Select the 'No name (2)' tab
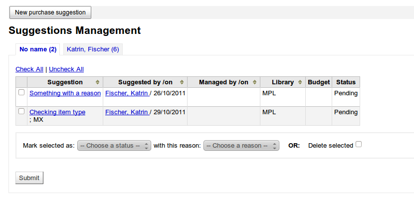The image size is (414, 224). (x=38, y=49)
